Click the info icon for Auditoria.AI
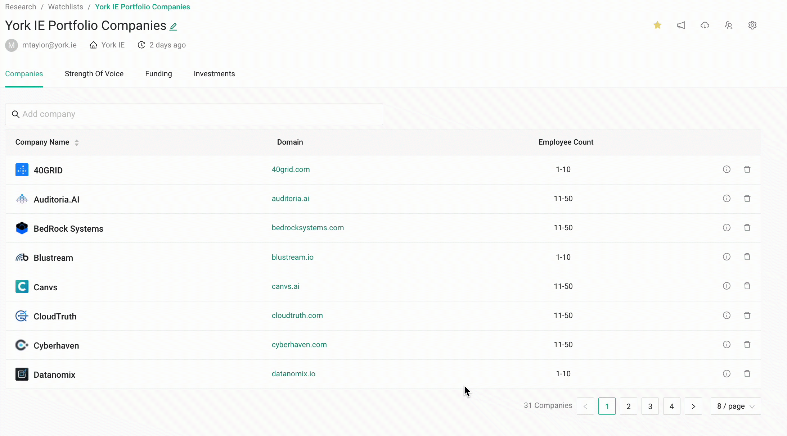787x436 pixels. (x=727, y=198)
